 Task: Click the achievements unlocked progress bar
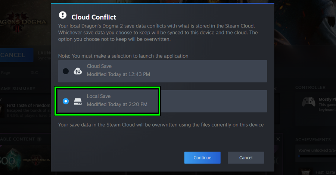coord(315,156)
